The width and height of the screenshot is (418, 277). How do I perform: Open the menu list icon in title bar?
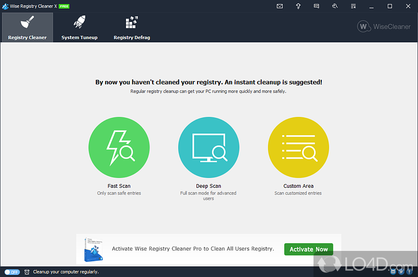(x=353, y=6)
